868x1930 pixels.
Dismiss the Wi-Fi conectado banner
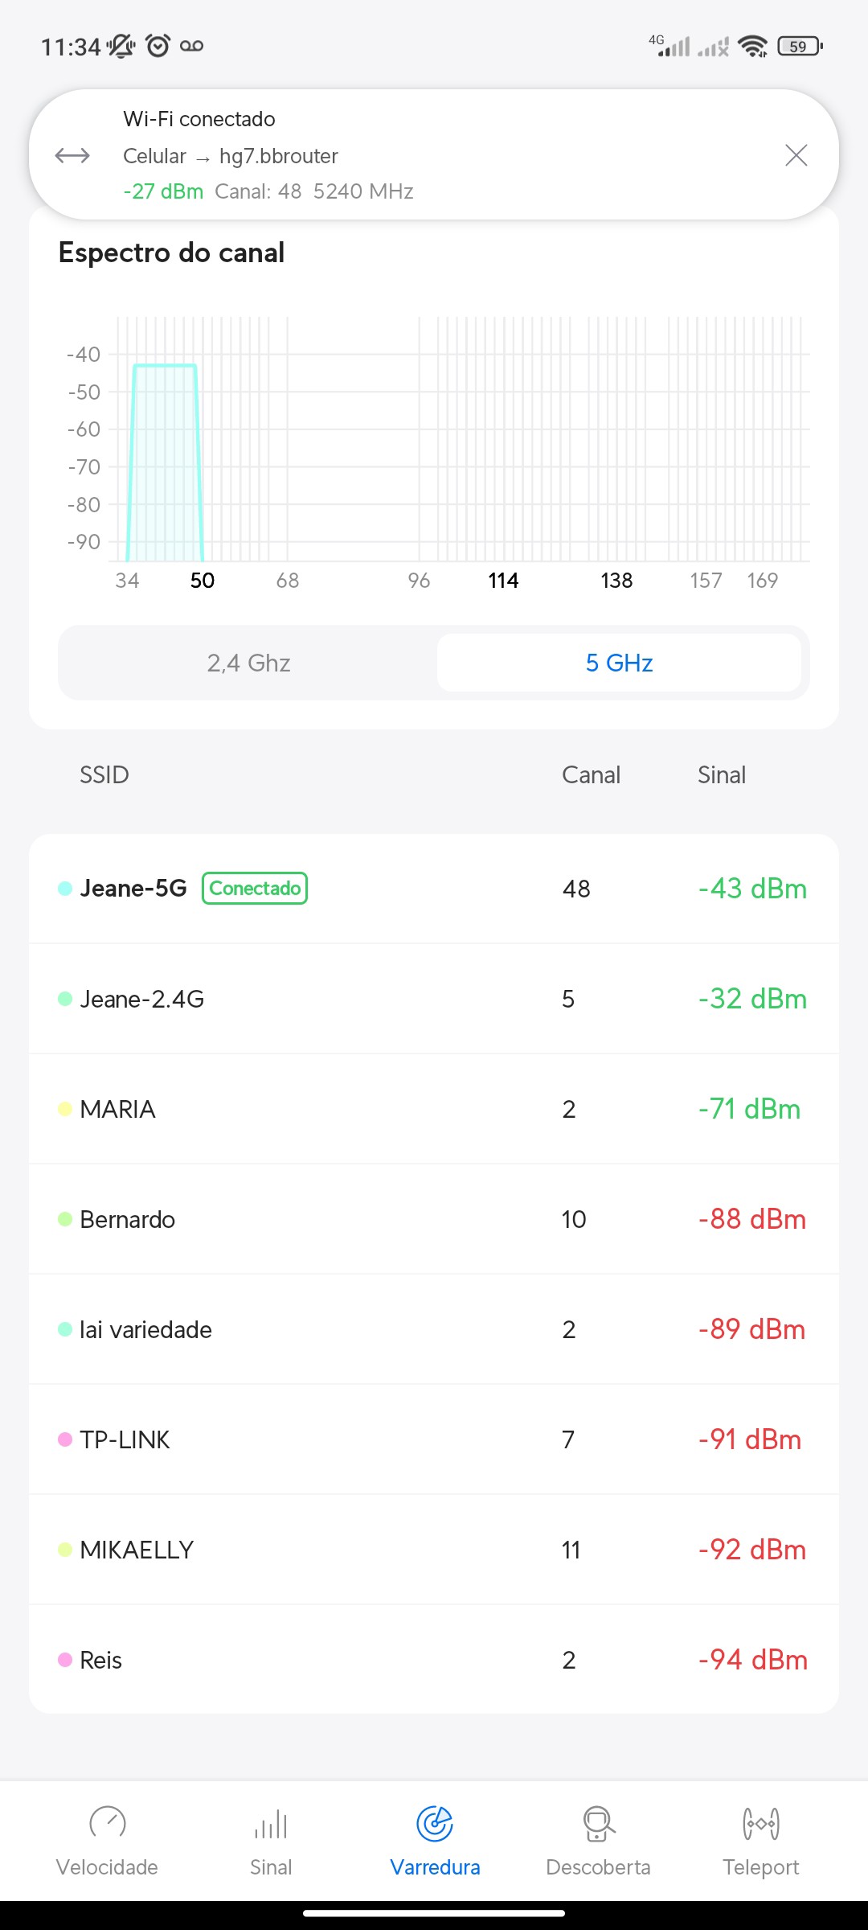click(x=796, y=155)
